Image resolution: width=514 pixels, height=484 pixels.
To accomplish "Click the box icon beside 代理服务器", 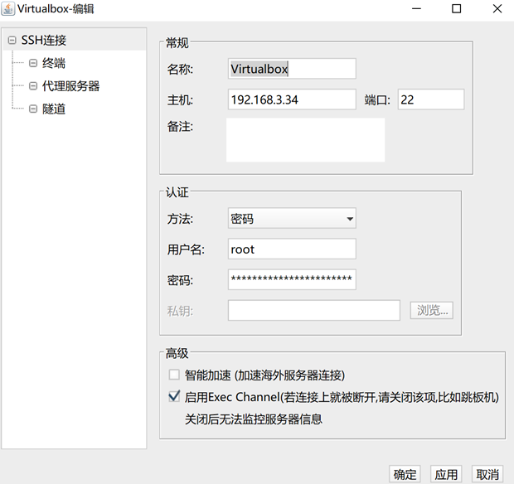I will coord(33,86).
